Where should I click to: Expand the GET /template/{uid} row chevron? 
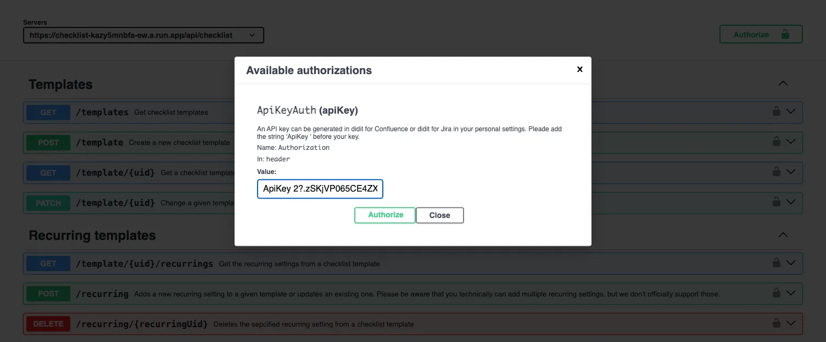791,172
